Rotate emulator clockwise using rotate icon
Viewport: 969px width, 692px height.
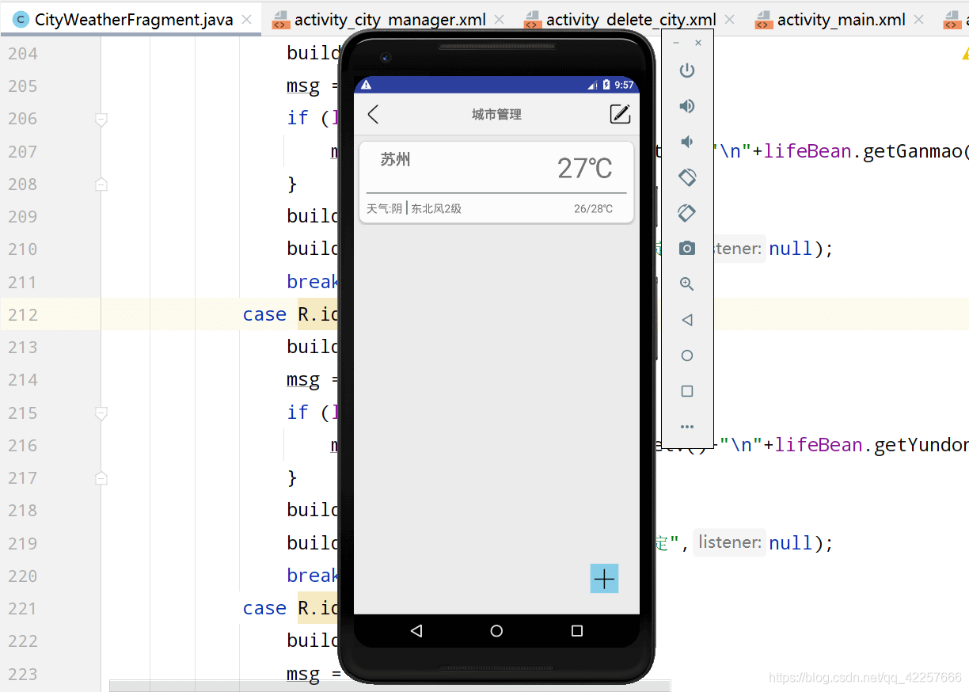tap(686, 212)
